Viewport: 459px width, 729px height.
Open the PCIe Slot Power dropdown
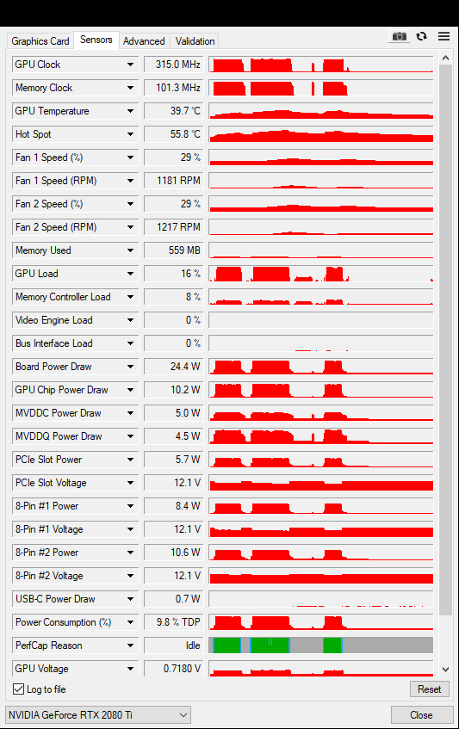point(130,460)
